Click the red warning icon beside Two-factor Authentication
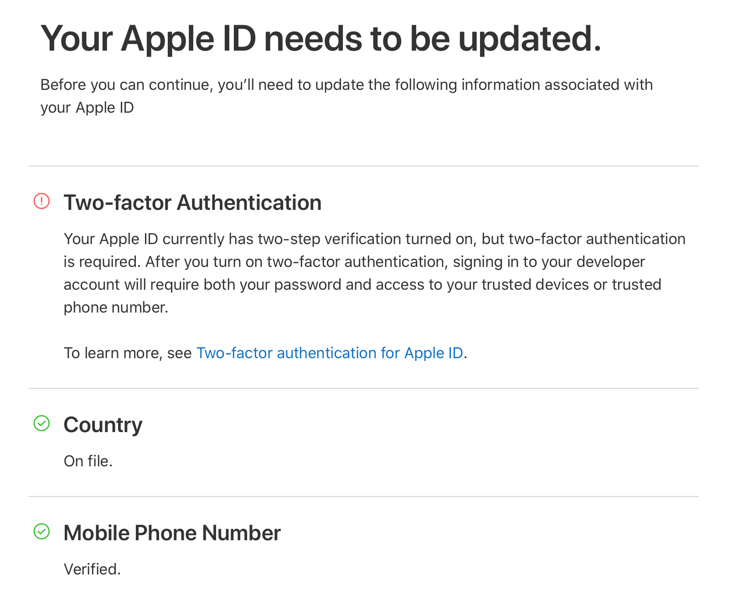 pos(41,201)
